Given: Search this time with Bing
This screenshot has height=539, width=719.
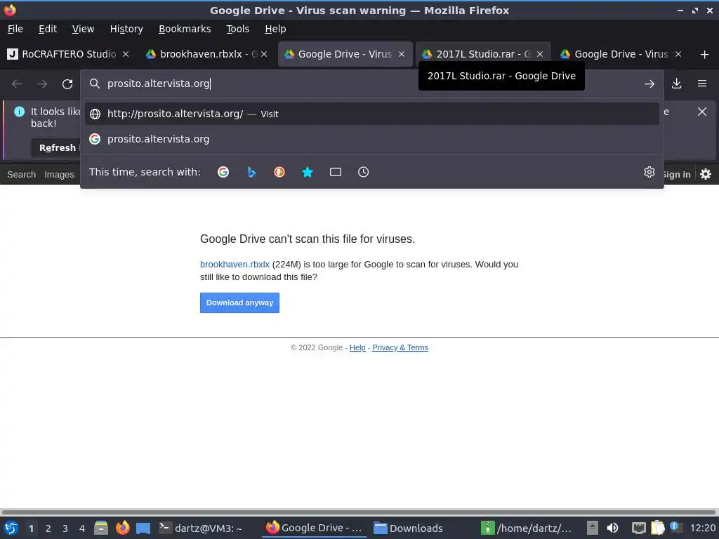Looking at the screenshot, I should (x=251, y=172).
